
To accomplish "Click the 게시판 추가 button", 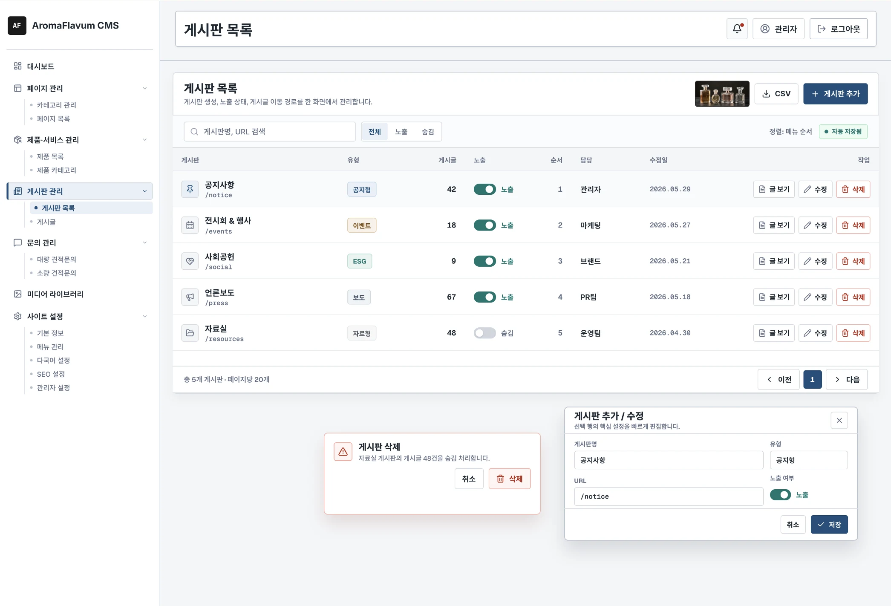I will pyautogui.click(x=836, y=94).
